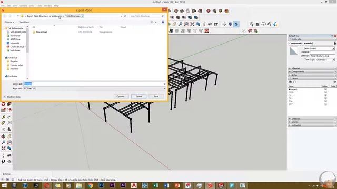Expand the Components panel

tap(312, 71)
